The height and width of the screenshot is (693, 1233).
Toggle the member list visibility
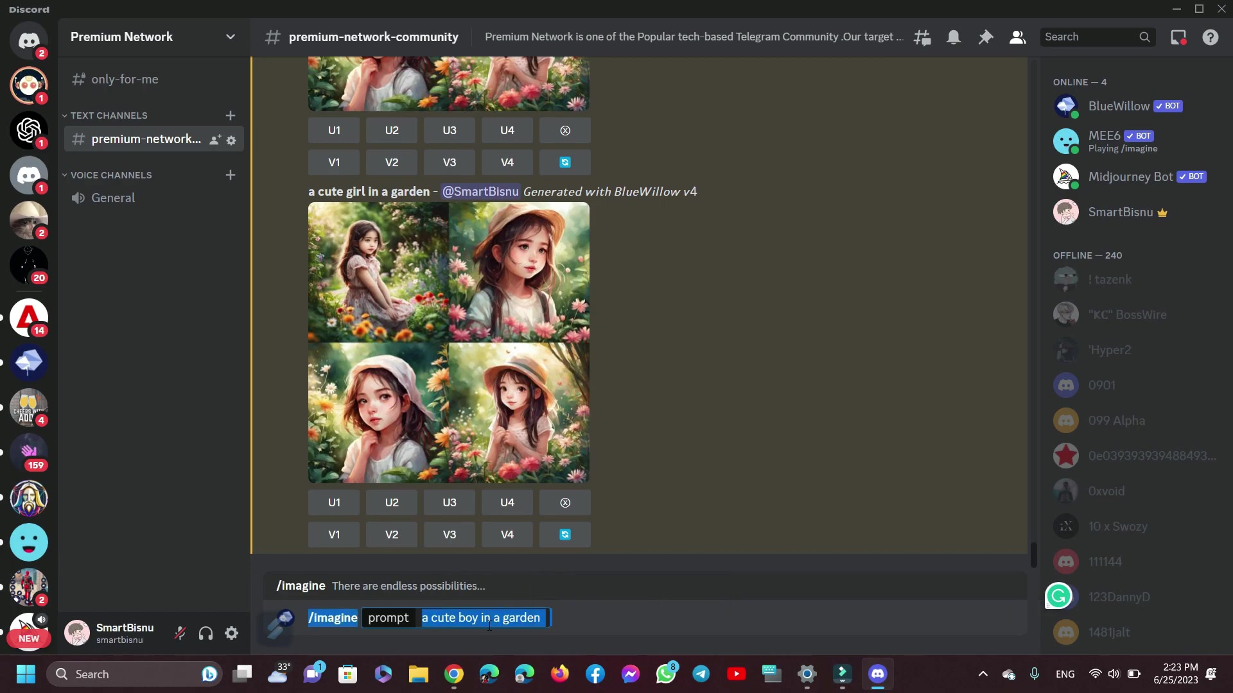click(1017, 37)
